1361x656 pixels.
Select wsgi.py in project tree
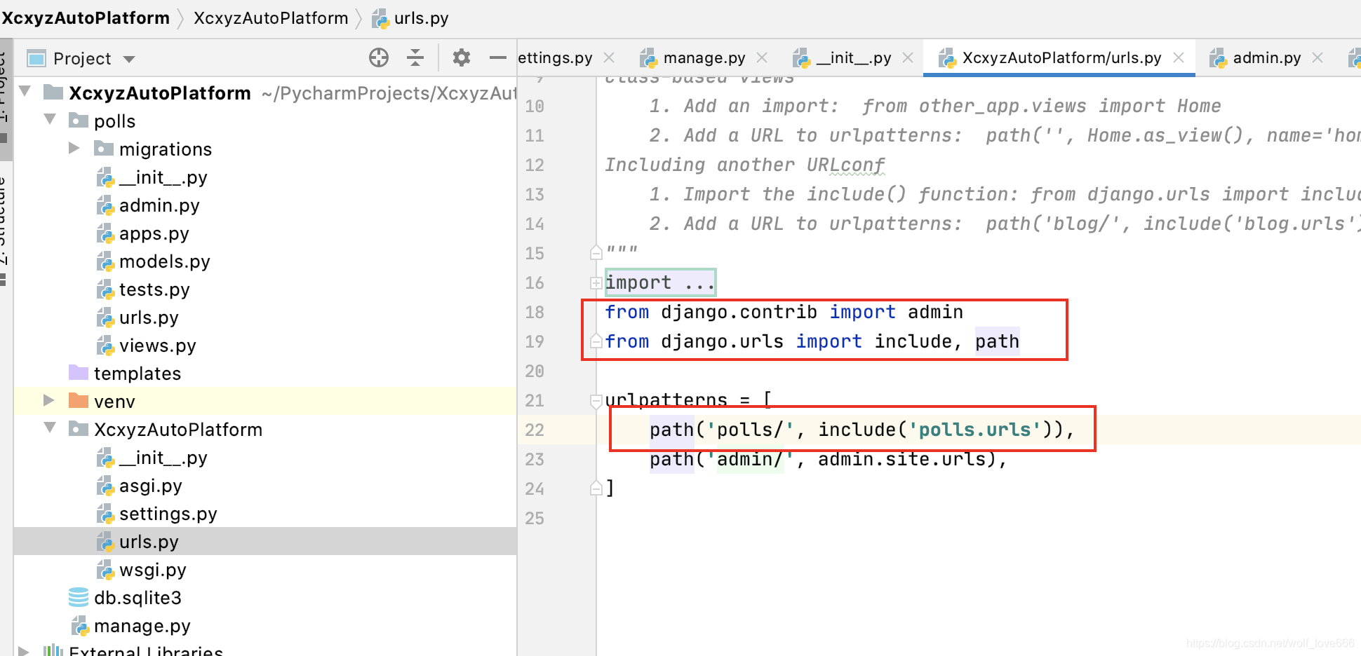[152, 570]
